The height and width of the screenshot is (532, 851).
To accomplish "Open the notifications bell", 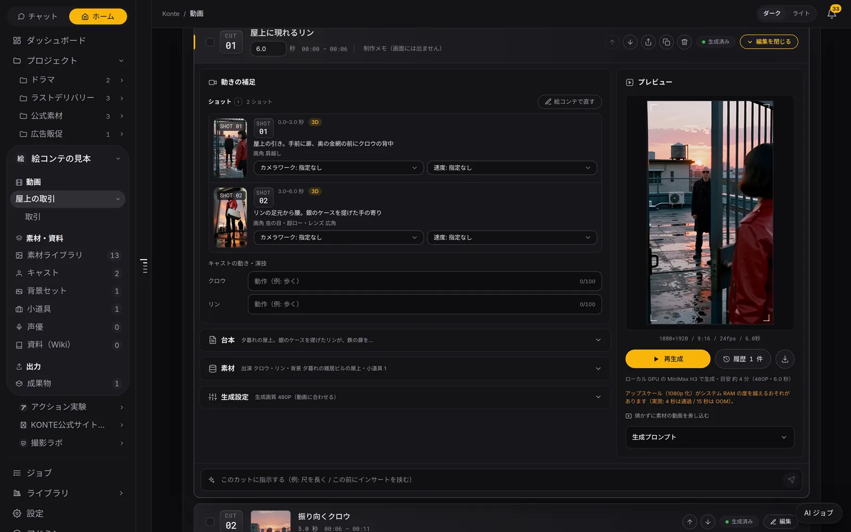I will click(x=832, y=13).
